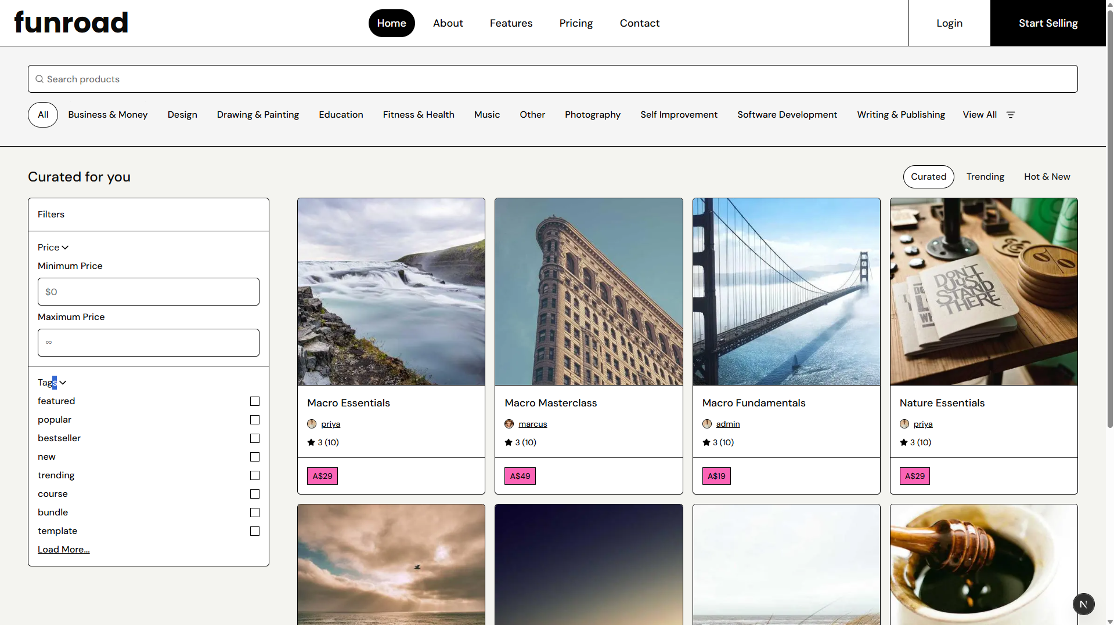Click priya's avatar on Macro Essentials
The width and height of the screenshot is (1114, 625).
coord(312,424)
